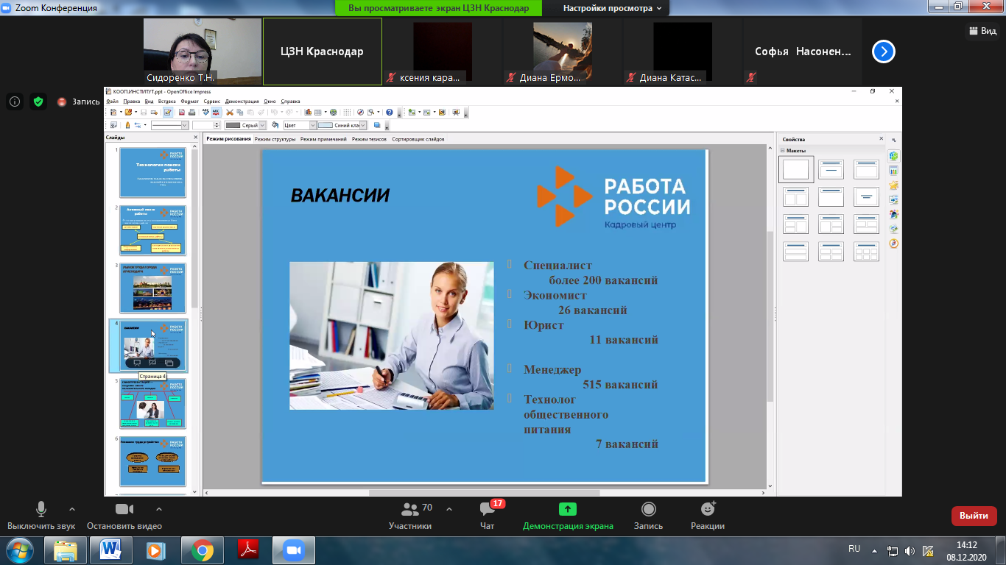Close the Свойства sidebar panel
The height and width of the screenshot is (565, 1006).
coord(881,138)
